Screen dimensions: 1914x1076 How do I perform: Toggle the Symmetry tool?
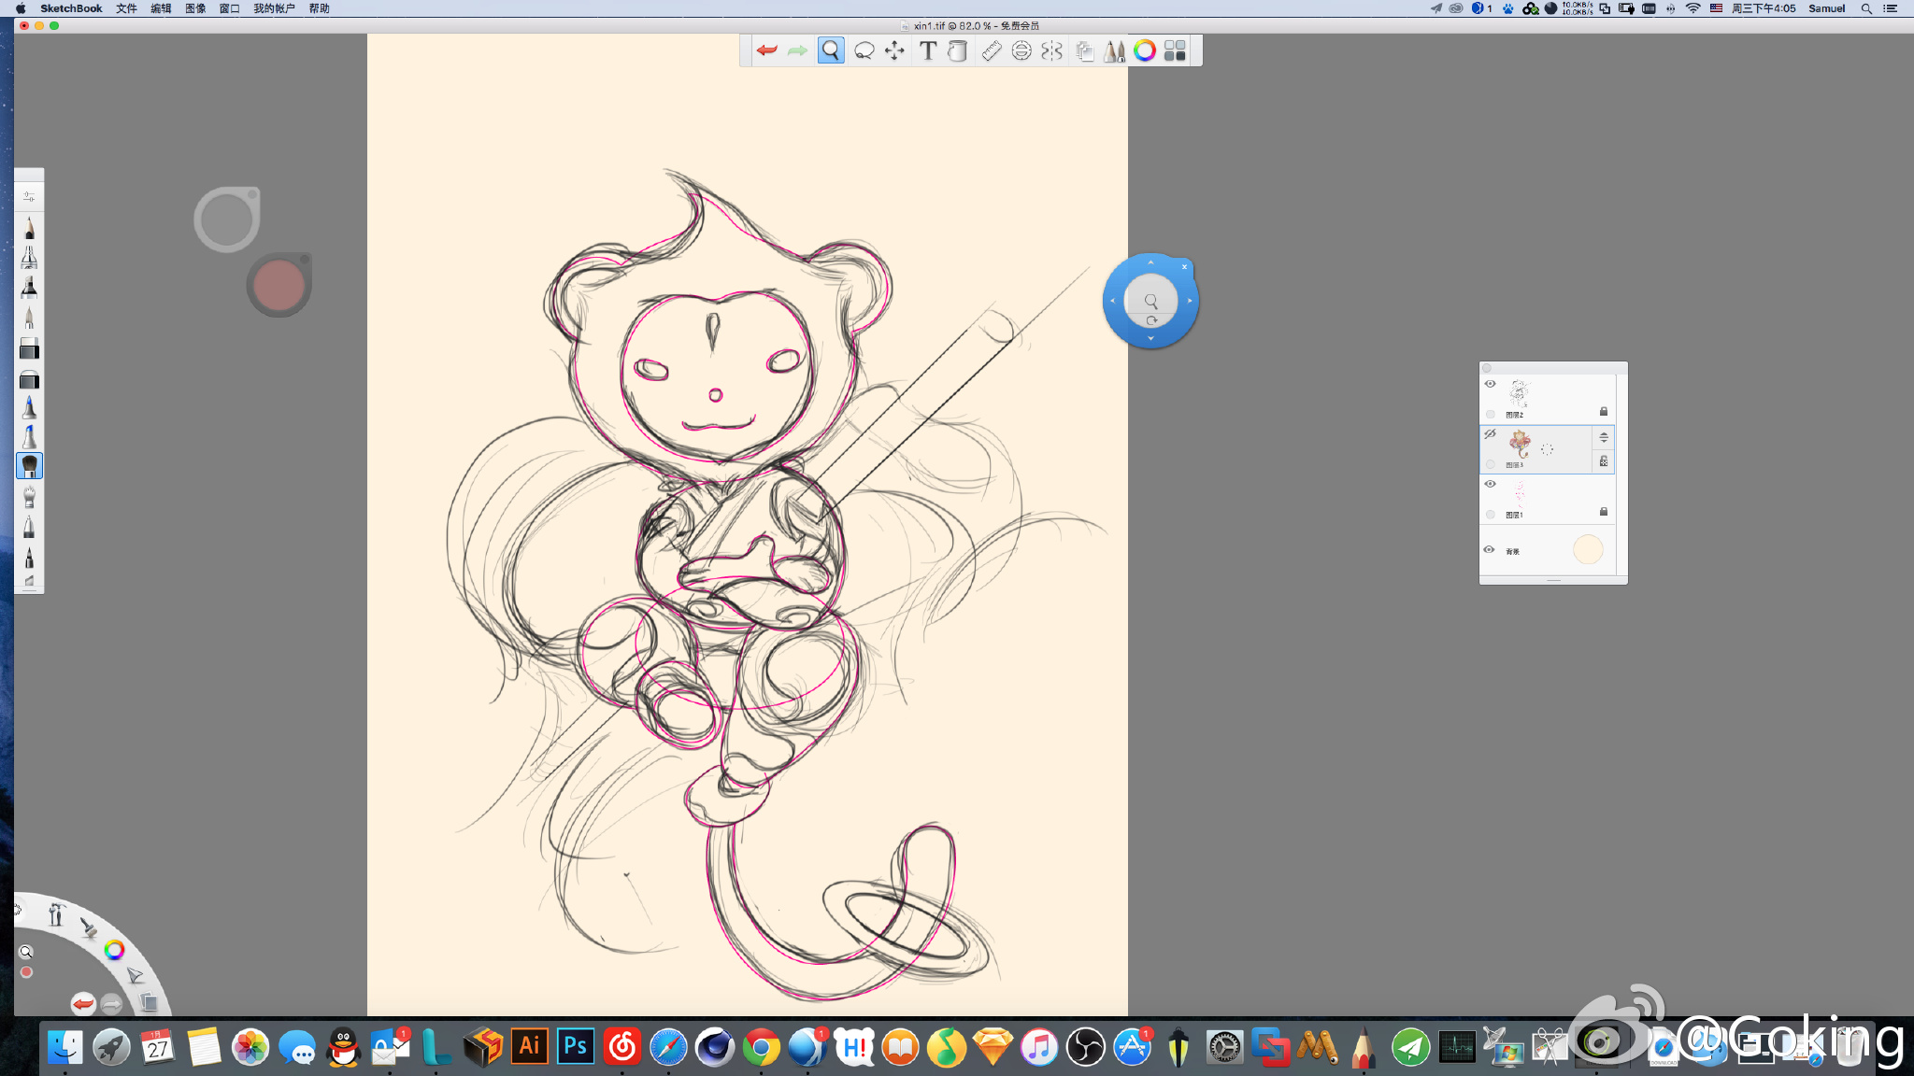pos(1051,50)
